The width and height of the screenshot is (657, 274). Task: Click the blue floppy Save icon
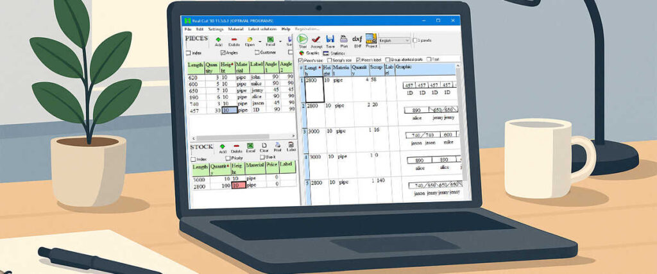pyautogui.click(x=330, y=39)
